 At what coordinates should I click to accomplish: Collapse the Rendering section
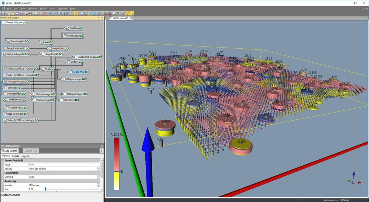click(3, 181)
